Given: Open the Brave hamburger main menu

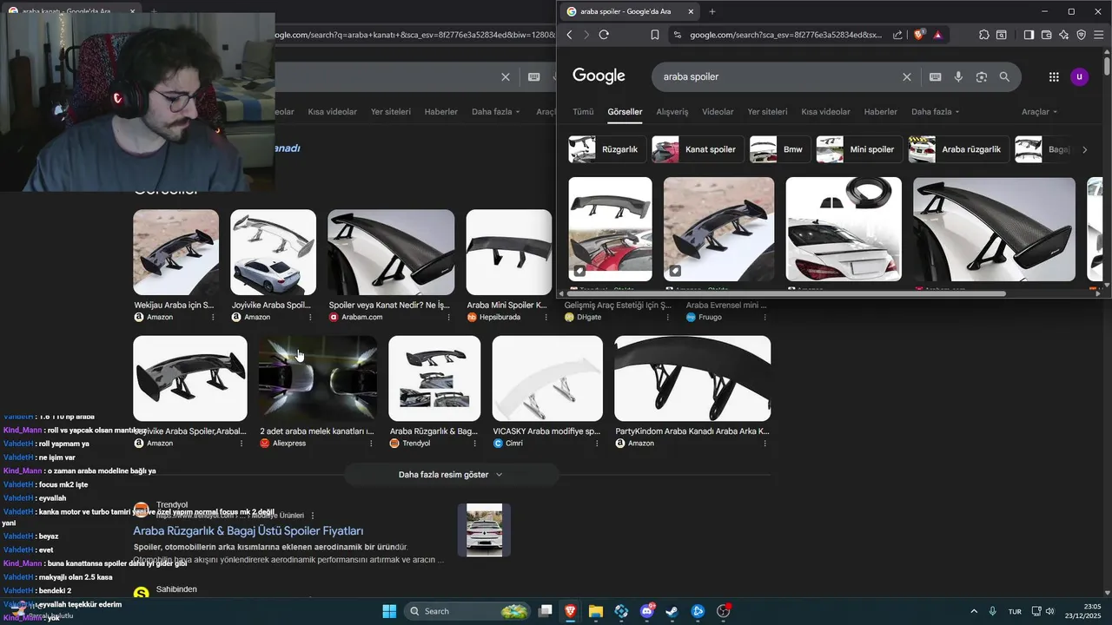Looking at the screenshot, I should (1098, 35).
